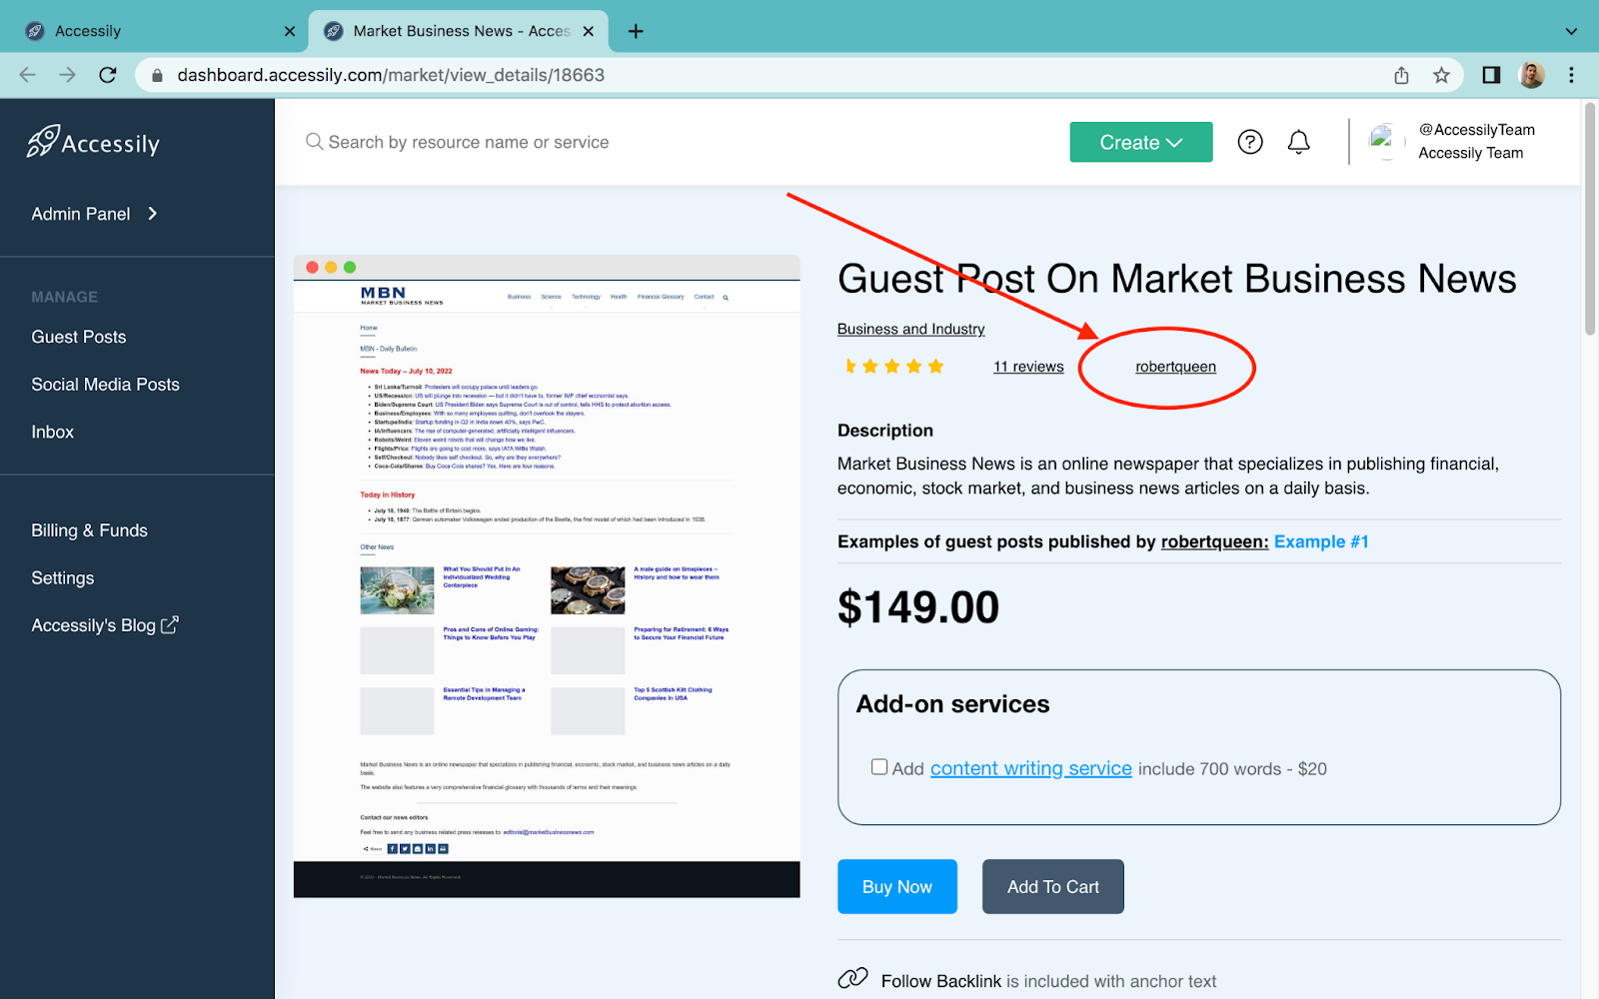Open Settings in the sidebar
Viewport: 1599px width, 999px height.
tap(63, 578)
